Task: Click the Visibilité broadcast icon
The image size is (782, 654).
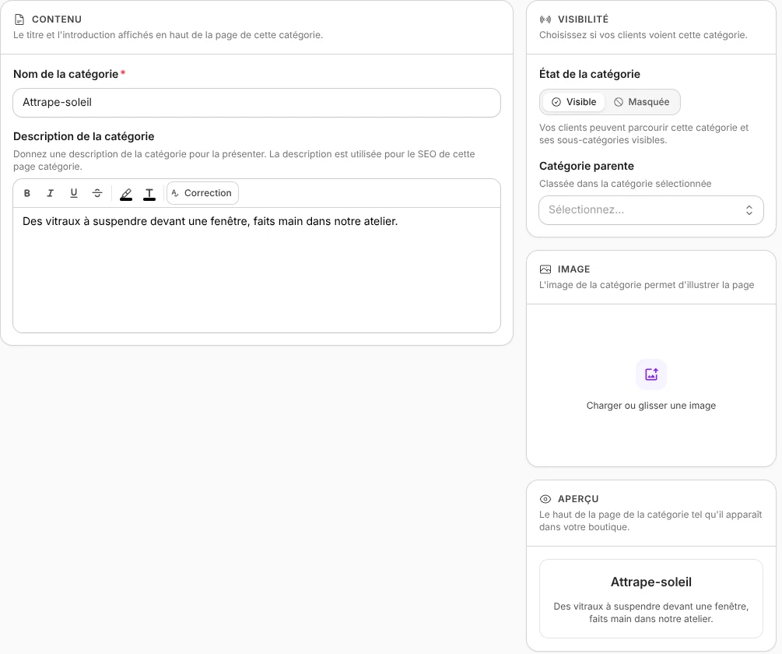Action: pos(545,19)
